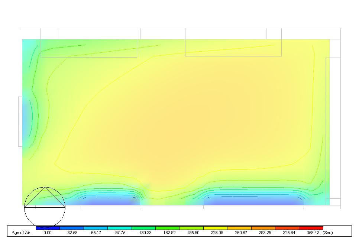Select the "(Sec)" unit label
Image resolution: width=359 pixels, height=237 pixels.
[x=328, y=233]
